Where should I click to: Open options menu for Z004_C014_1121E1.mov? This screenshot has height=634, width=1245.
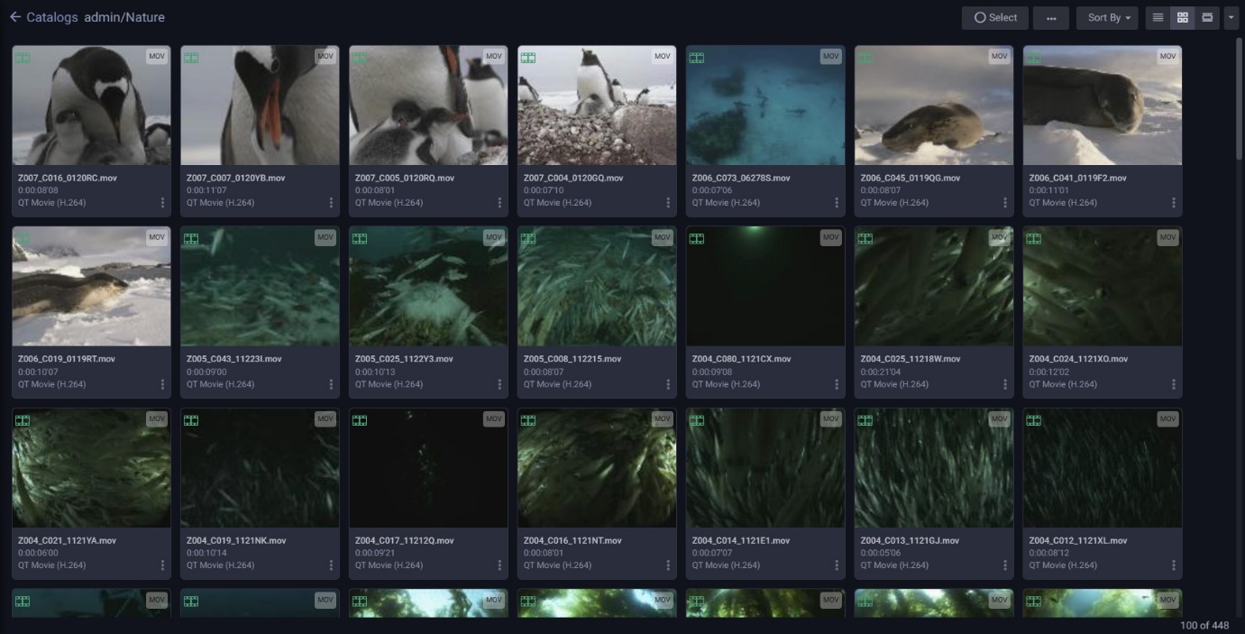coord(838,565)
